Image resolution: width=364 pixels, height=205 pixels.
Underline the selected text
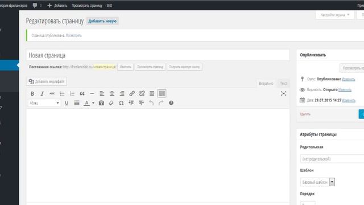point(67,103)
